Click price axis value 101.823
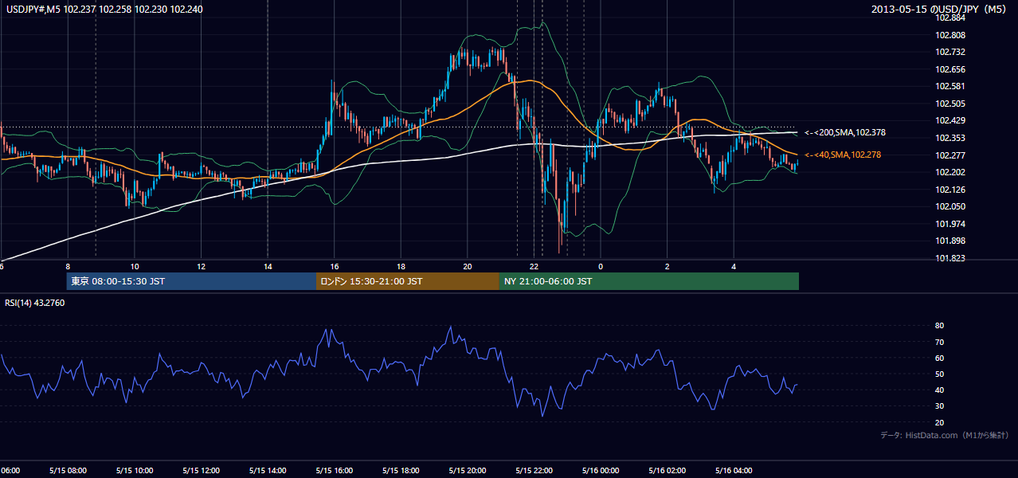Image resolution: width=1018 pixels, height=478 pixels. (x=951, y=258)
